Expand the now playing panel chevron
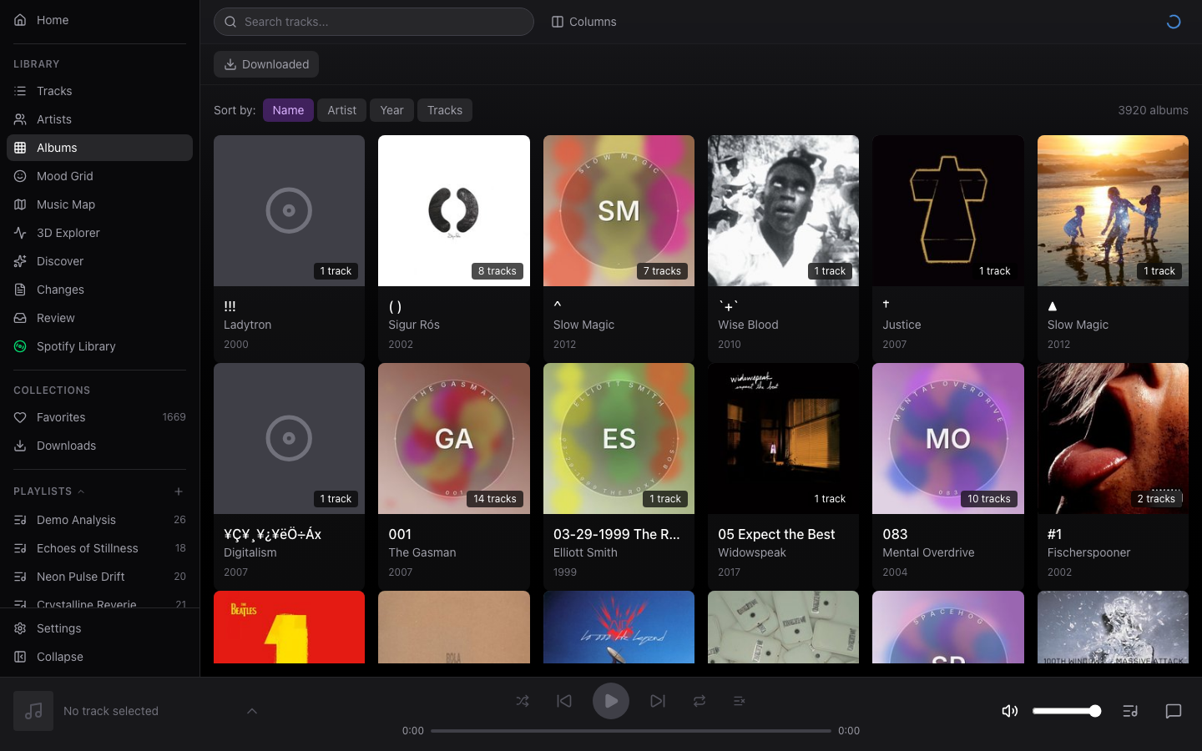The height and width of the screenshot is (751, 1202). pos(252,711)
